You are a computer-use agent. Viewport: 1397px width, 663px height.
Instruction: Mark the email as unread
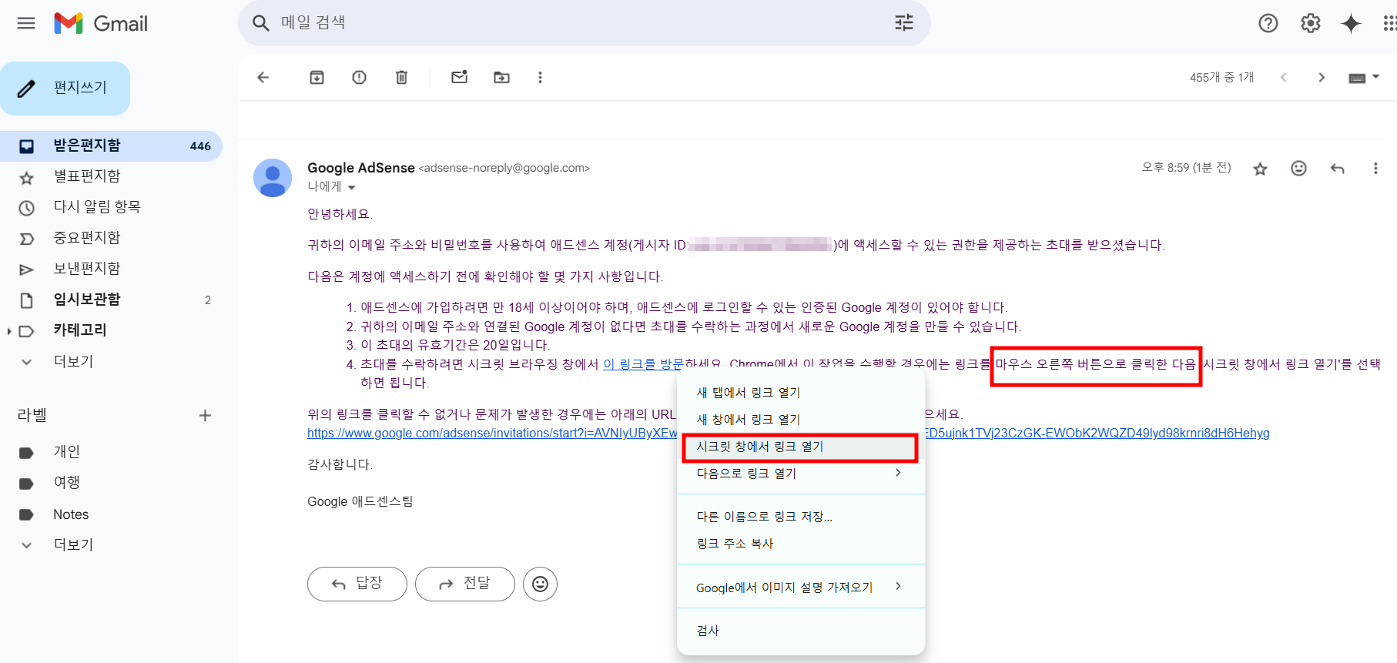pyautogui.click(x=460, y=77)
